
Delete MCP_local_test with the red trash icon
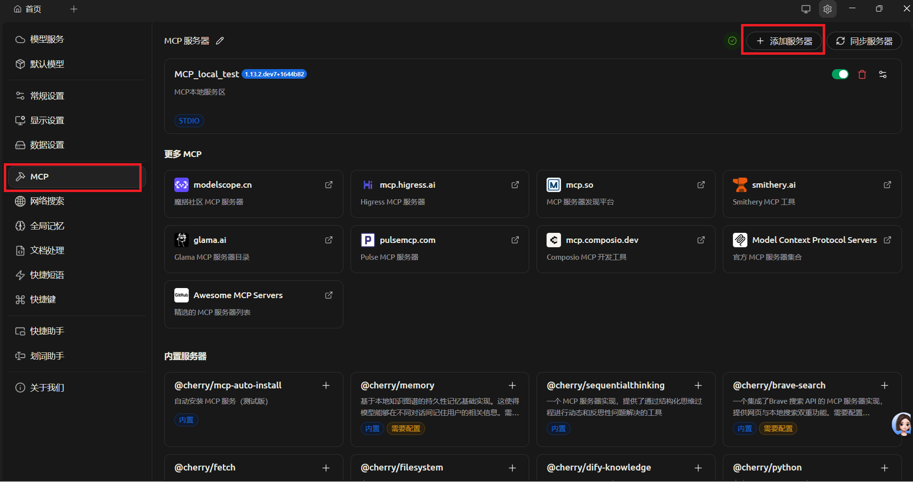(862, 74)
